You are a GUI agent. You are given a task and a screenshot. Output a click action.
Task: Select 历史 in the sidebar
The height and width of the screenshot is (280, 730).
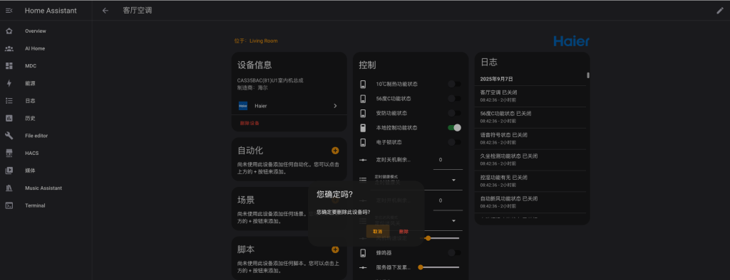coord(30,119)
